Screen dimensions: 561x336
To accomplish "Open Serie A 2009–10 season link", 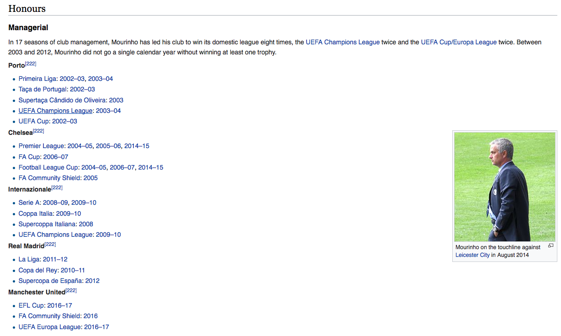I will click(84, 203).
